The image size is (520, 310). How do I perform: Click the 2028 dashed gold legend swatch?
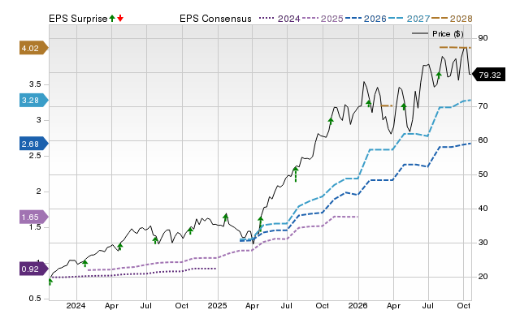click(x=440, y=19)
